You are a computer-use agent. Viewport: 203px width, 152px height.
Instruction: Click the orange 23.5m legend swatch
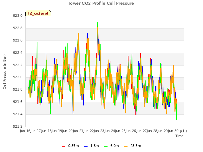tap(126, 146)
